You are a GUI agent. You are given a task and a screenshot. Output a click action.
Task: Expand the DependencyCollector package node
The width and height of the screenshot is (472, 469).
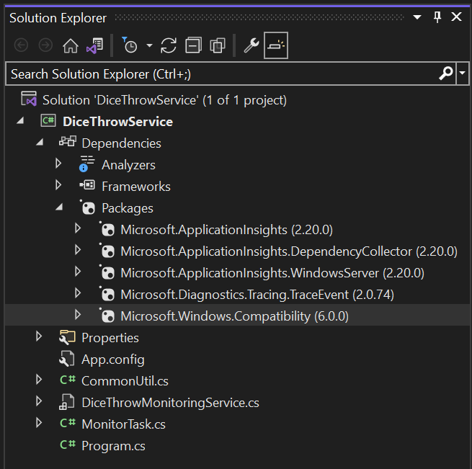78,250
